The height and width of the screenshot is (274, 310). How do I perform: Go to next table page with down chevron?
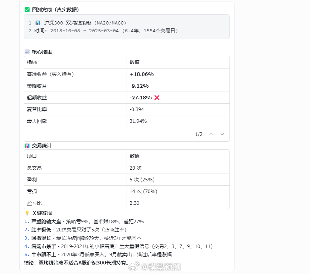222,134
